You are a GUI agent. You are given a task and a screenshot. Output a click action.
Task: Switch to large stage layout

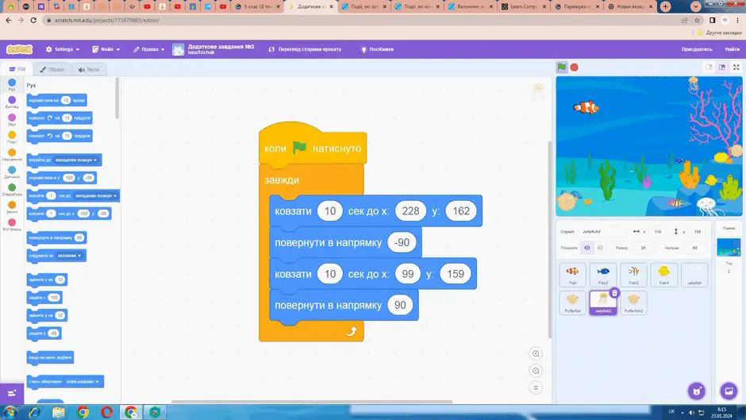(722, 67)
